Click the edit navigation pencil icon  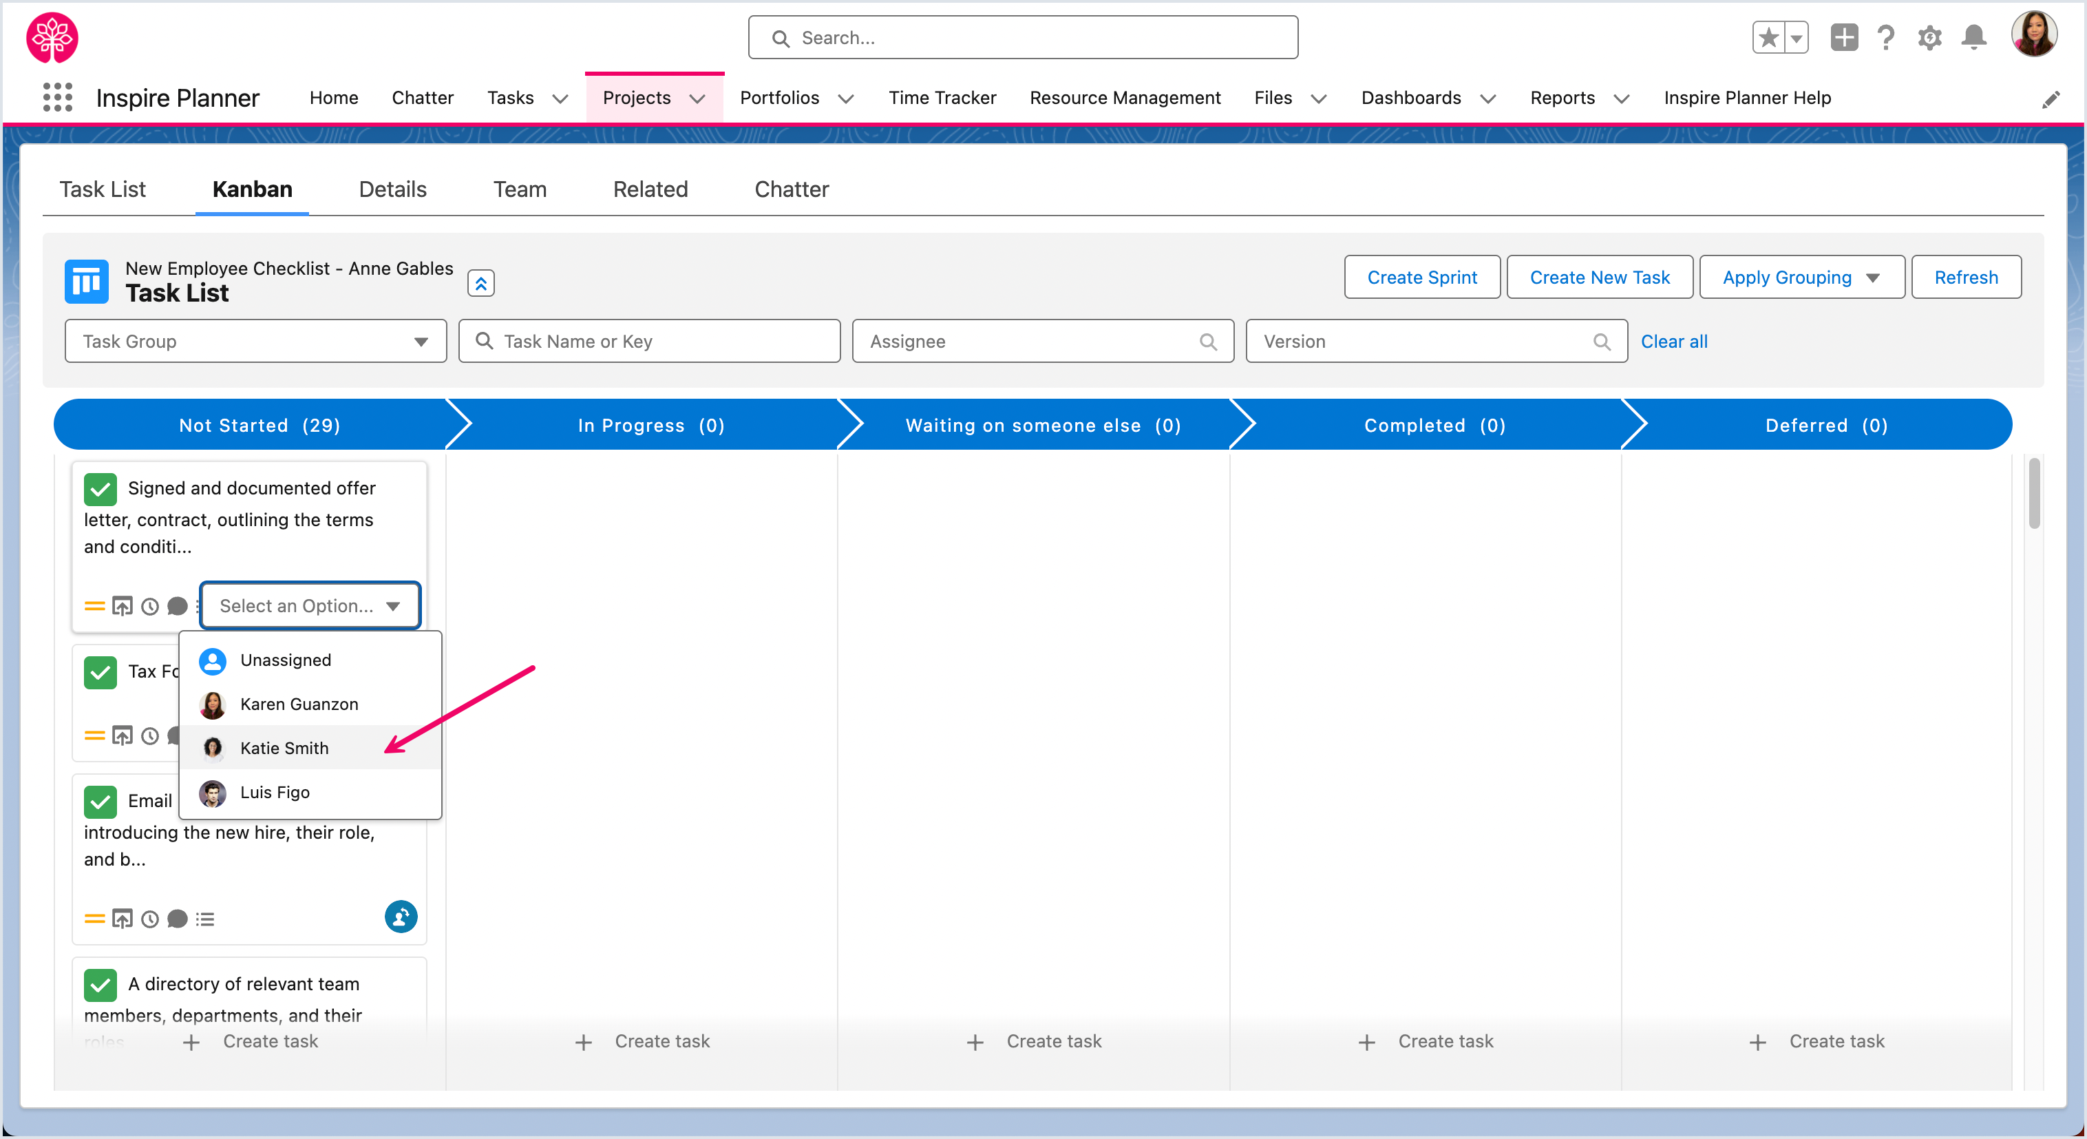pyautogui.click(x=2051, y=100)
